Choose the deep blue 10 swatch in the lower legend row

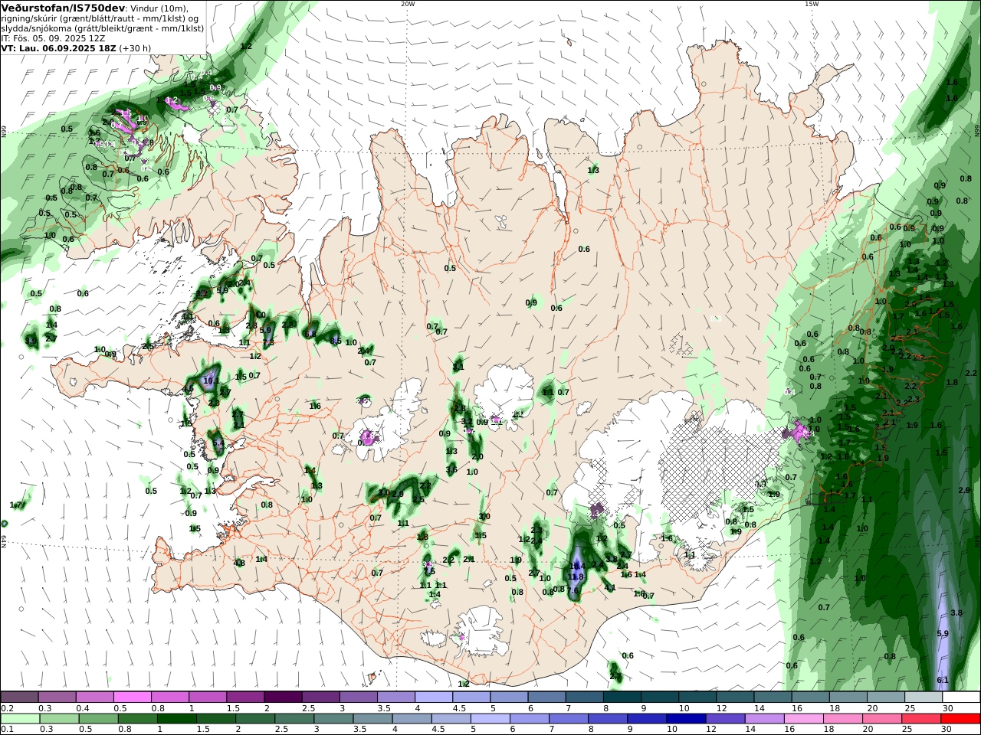[687, 719]
